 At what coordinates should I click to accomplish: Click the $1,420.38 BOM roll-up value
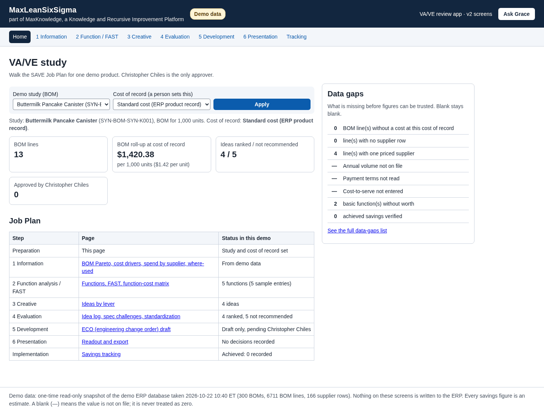[x=136, y=155]
